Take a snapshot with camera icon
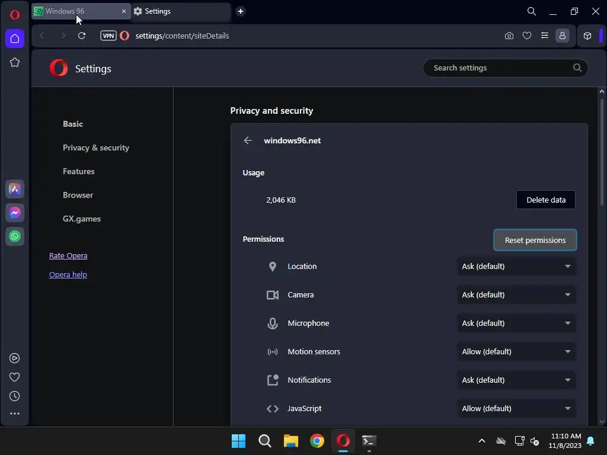The image size is (607, 455). (509, 36)
